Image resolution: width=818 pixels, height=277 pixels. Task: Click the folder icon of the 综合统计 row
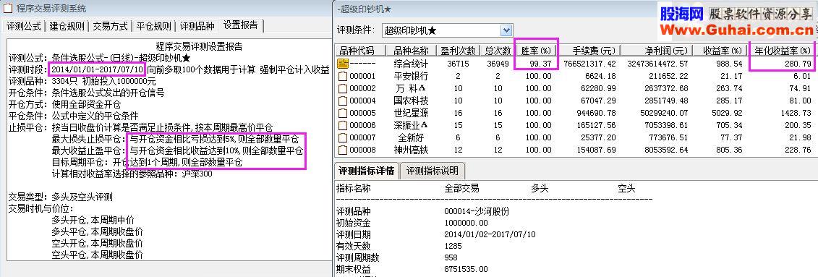tap(343, 64)
